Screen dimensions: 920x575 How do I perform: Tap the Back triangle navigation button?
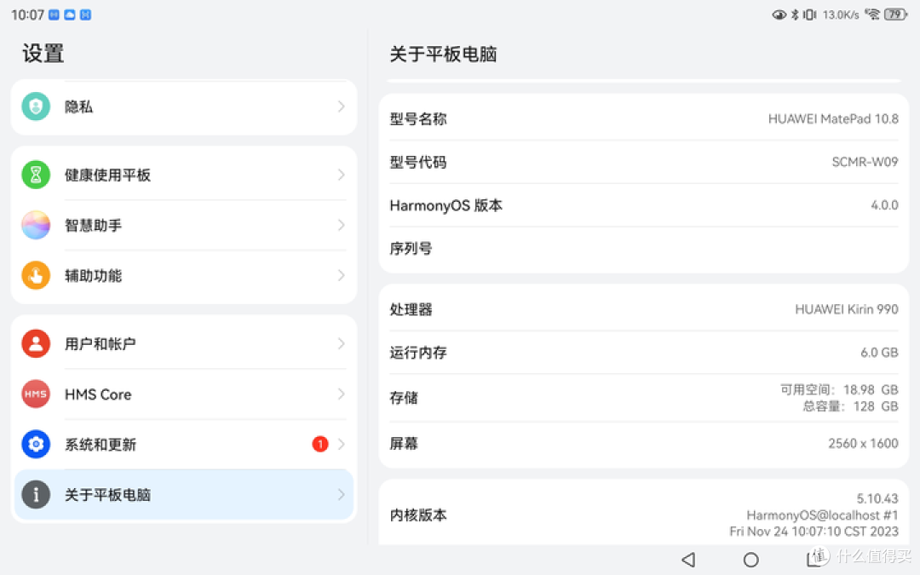689,560
